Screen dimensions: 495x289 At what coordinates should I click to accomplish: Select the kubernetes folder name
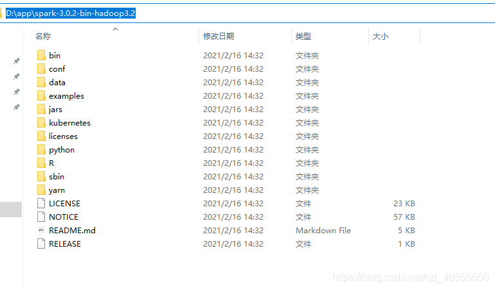click(x=69, y=123)
